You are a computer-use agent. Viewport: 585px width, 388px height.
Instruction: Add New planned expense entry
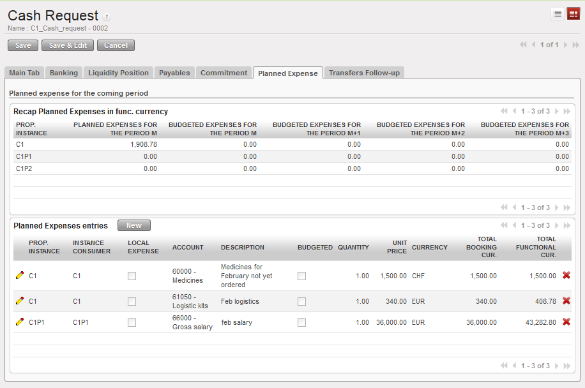point(134,225)
